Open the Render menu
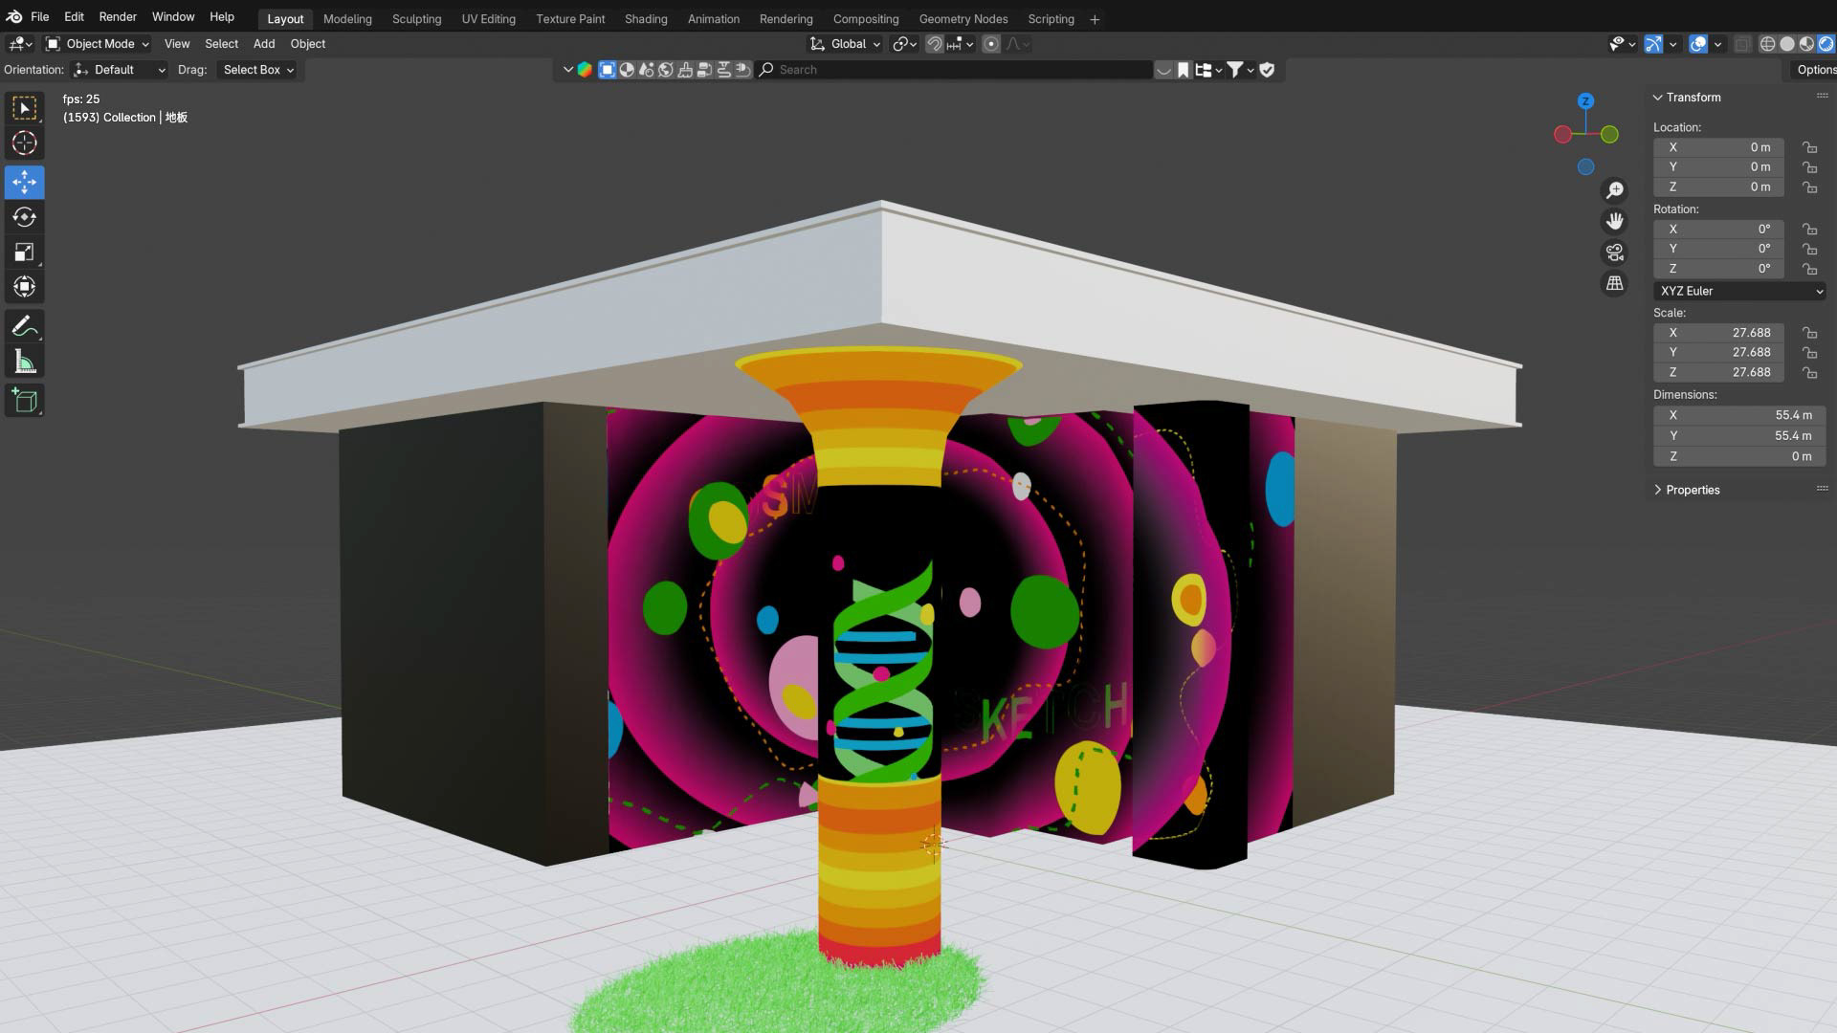 click(118, 17)
